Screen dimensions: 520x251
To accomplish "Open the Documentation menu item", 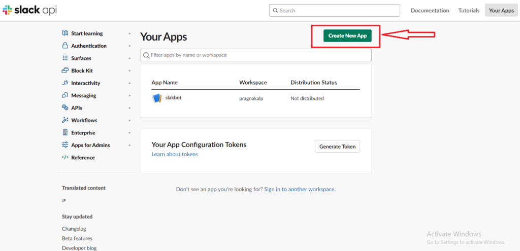I will pos(430,11).
